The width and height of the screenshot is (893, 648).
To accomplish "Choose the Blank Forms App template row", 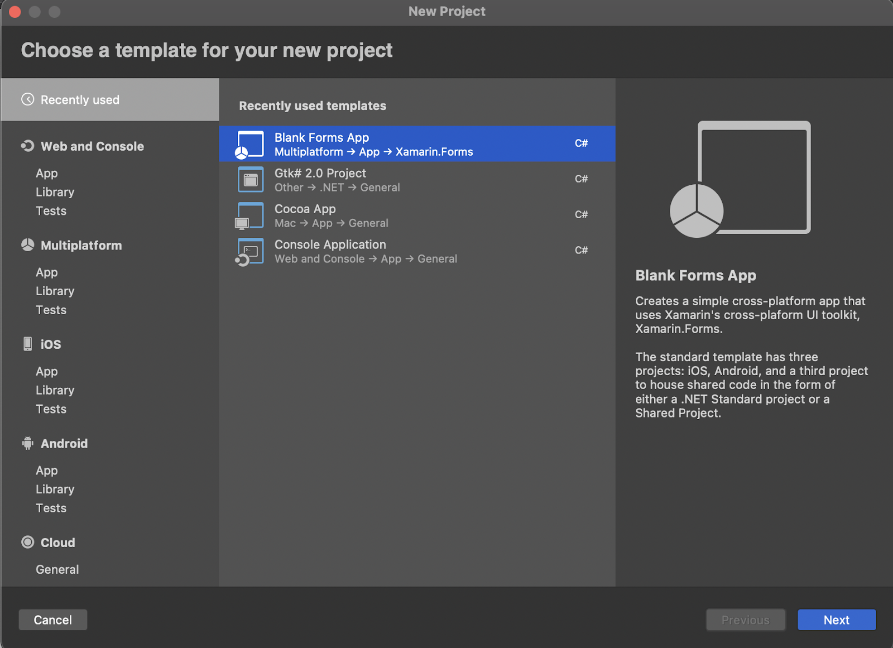I will tap(417, 144).
